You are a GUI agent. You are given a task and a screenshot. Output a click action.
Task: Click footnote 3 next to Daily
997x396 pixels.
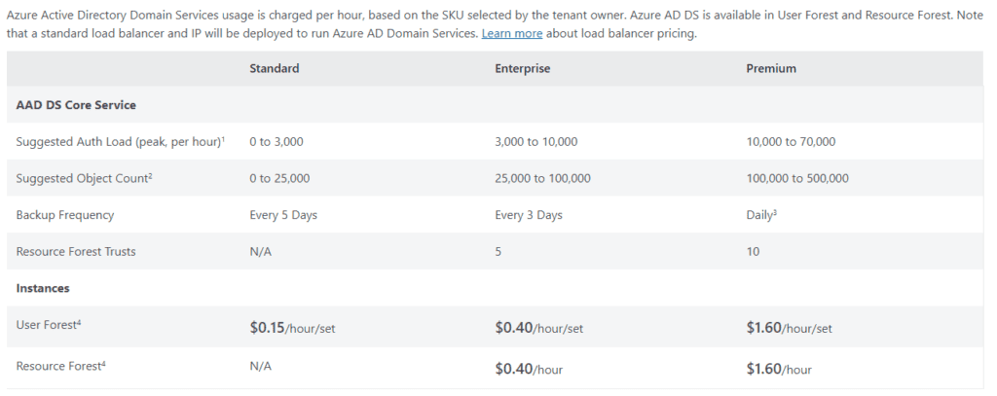click(x=774, y=212)
